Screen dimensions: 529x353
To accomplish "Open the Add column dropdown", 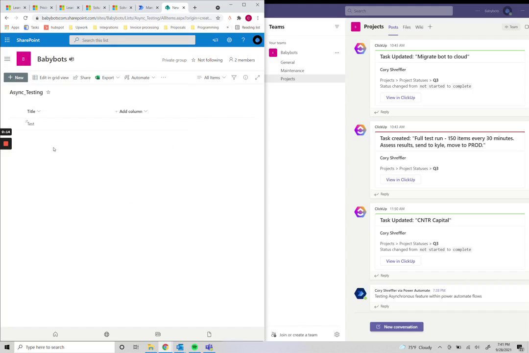I will pyautogui.click(x=131, y=111).
